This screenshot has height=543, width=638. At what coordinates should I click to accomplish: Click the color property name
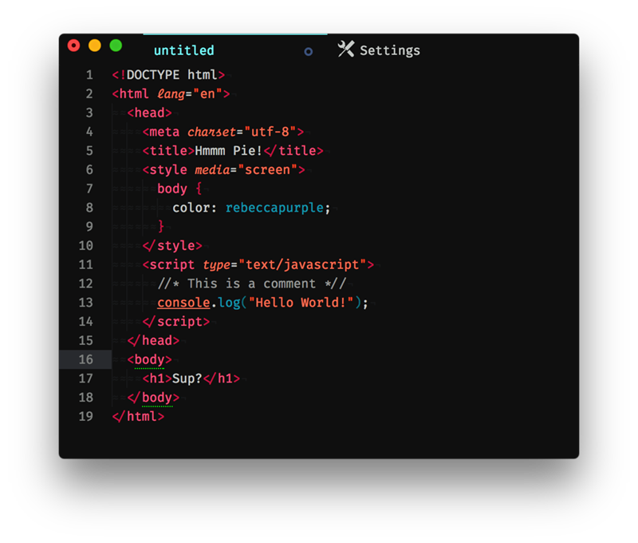pyautogui.click(x=191, y=208)
